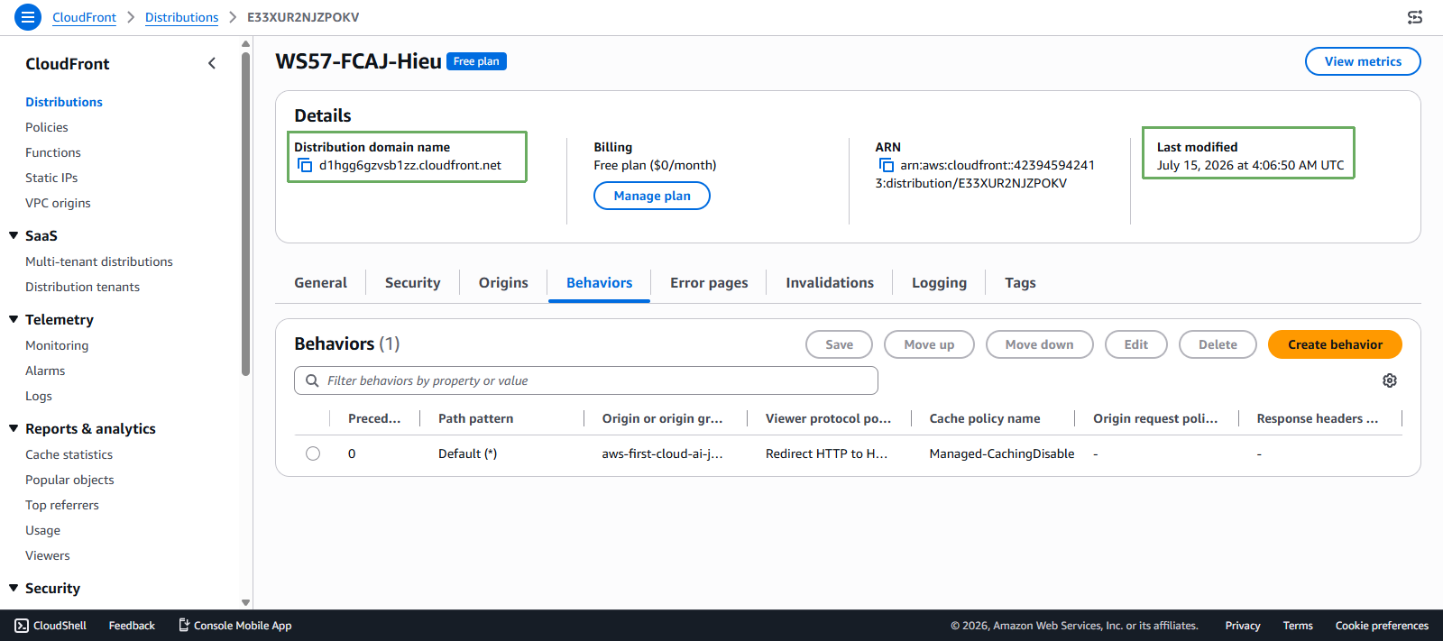1443x641 pixels.
Task: Click the CloudFront breadcrumb link
Action: (84, 17)
